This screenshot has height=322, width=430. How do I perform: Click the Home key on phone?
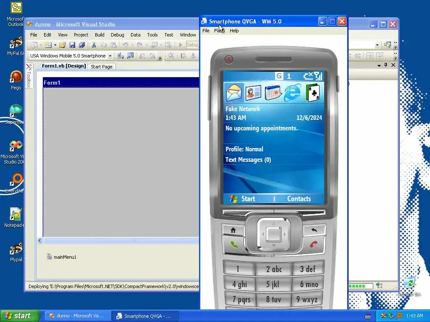(233, 230)
